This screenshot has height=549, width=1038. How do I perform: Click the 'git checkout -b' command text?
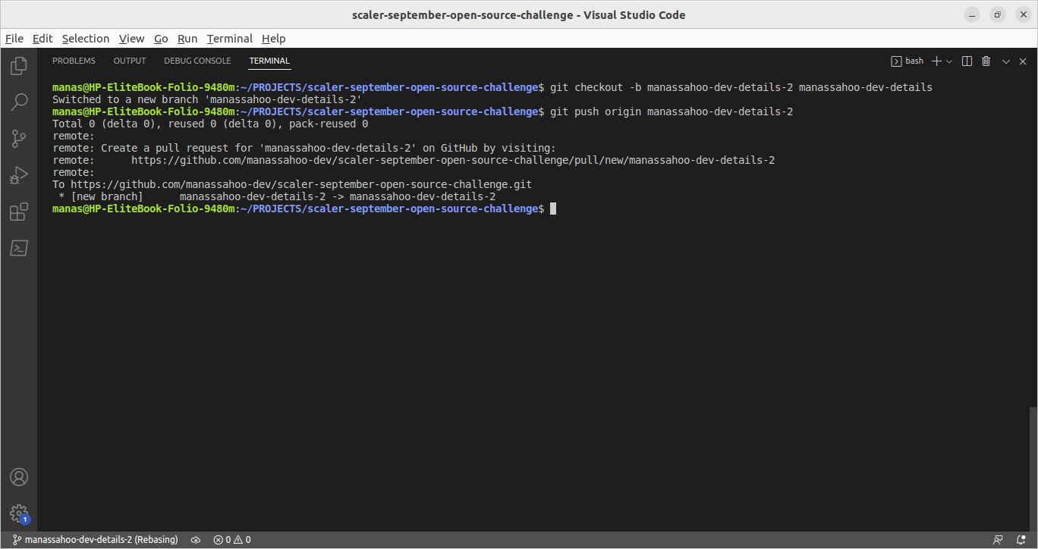tap(596, 87)
